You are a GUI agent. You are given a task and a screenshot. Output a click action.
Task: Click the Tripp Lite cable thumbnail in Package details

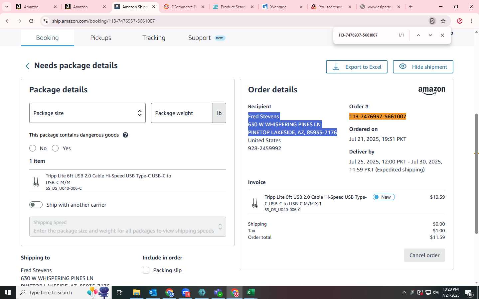click(36, 182)
